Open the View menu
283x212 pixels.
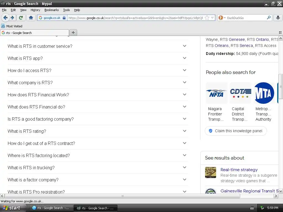[23, 10]
